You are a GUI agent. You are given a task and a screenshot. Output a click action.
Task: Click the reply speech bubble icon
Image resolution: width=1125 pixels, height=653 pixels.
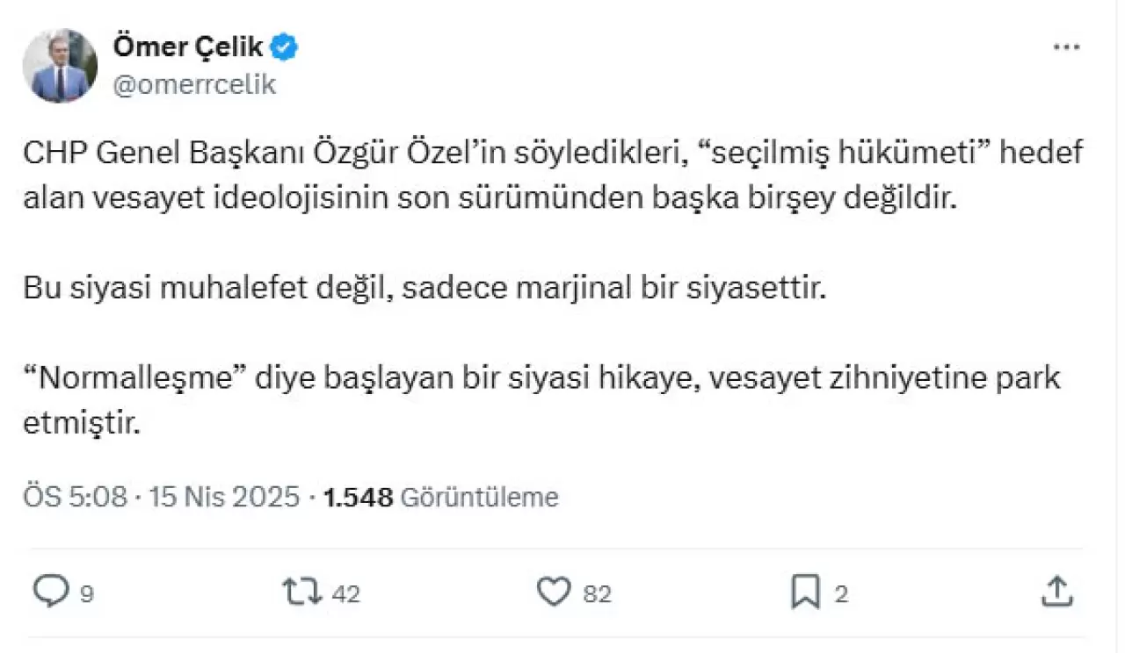(50, 592)
